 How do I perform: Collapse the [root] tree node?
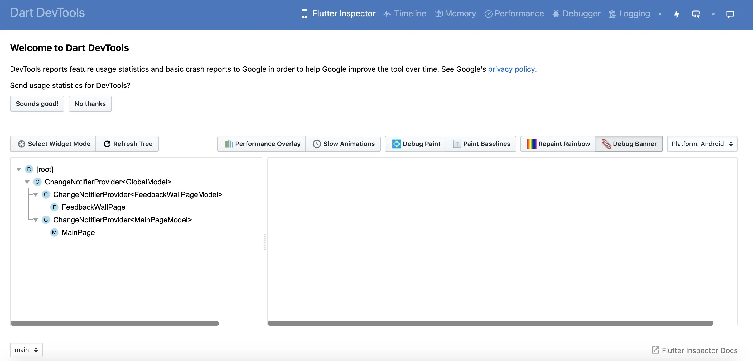[19, 169]
